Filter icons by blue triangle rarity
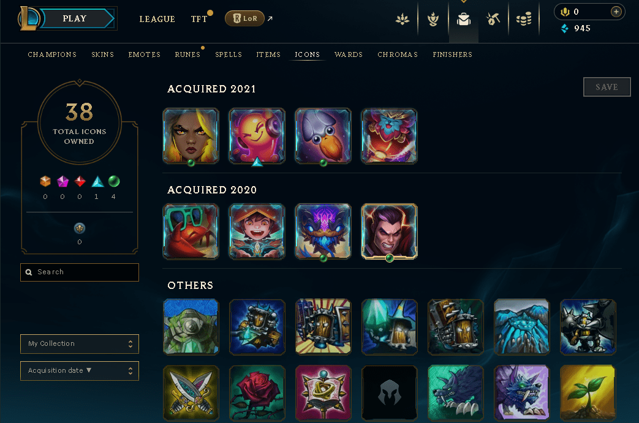Viewport: 639px width, 423px height. [97, 181]
